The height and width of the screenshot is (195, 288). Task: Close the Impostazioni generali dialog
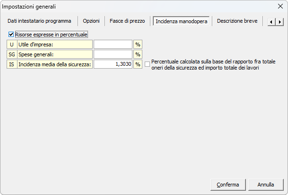(279, 7)
